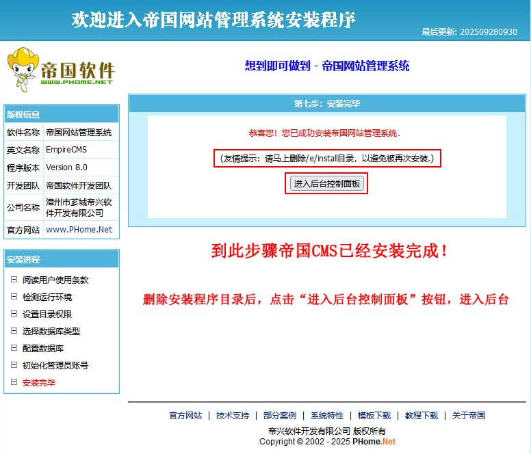Open the 系统特性 footer link
The height and width of the screenshot is (454, 531).
pyautogui.click(x=327, y=416)
